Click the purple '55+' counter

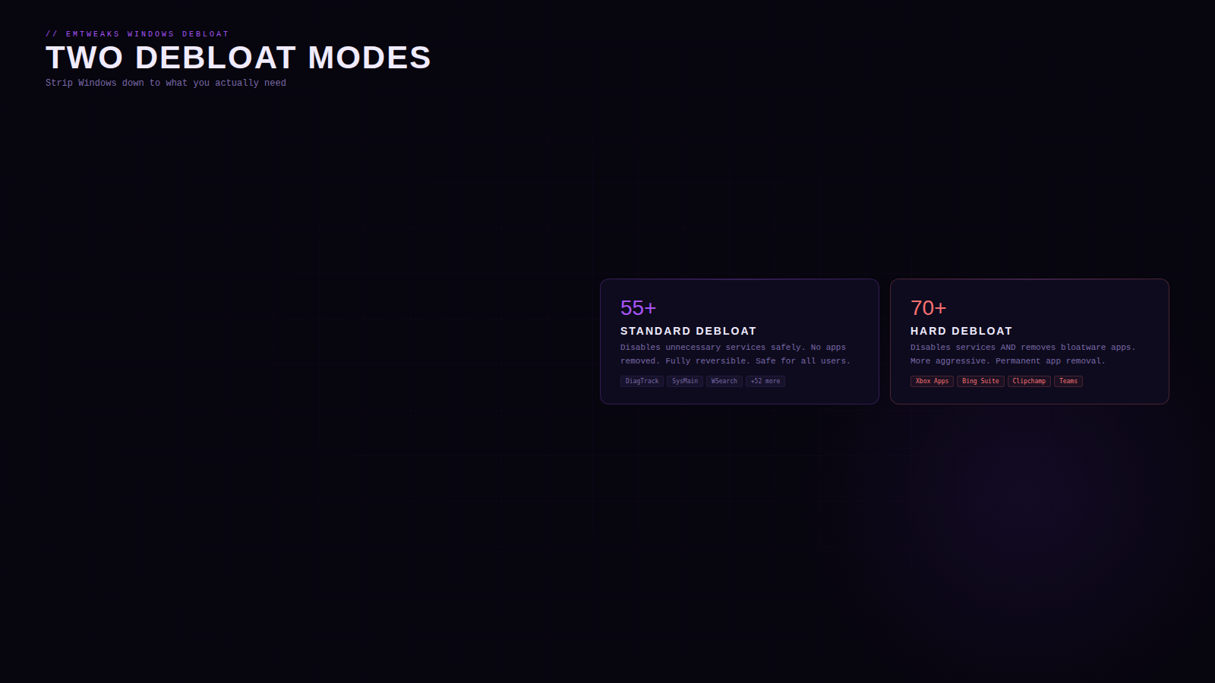(638, 308)
